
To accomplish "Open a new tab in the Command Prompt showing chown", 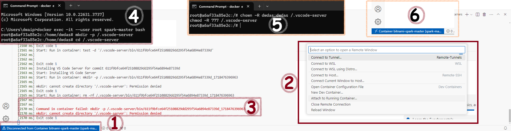I will (259, 6).
